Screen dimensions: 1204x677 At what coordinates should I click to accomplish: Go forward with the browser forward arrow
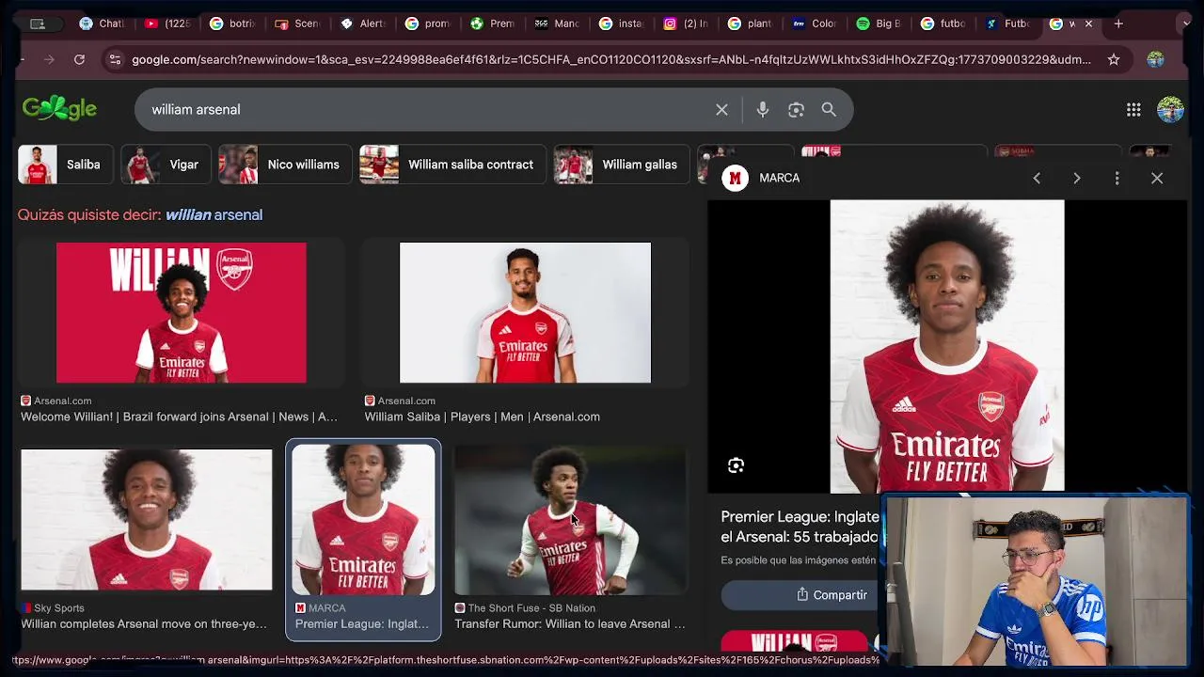[x=49, y=59]
